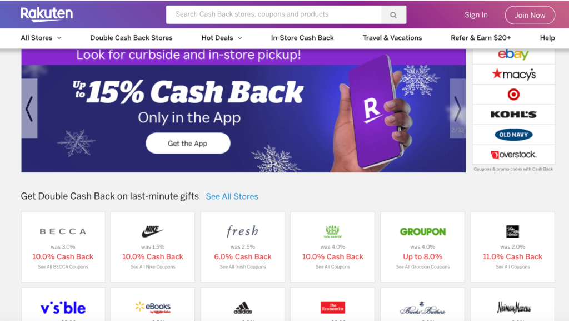This screenshot has width=569, height=321.
Task: Open the Rakuten logo home link
Action: (47, 14)
